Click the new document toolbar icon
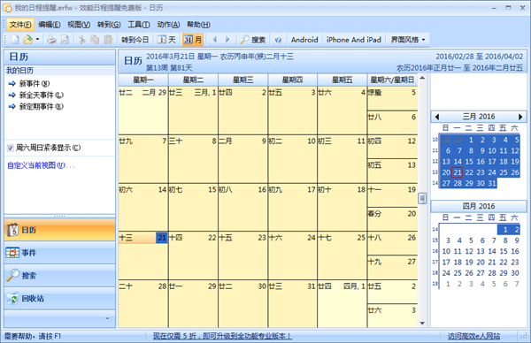The image size is (531, 343). 15,40
